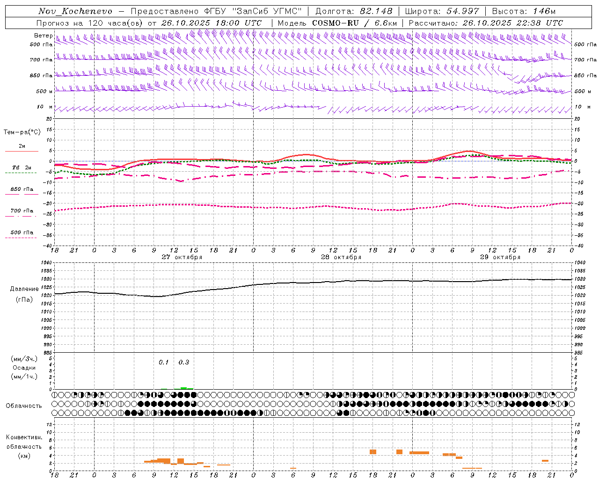Click the '500 гПа' temperature legend entry

[x=22, y=232]
